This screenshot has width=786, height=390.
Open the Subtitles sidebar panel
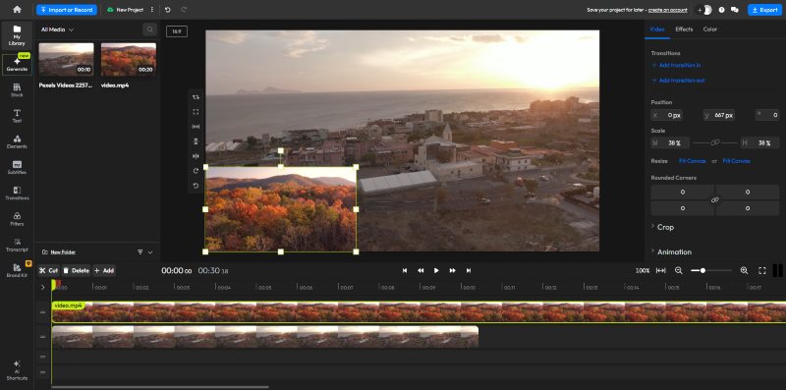tap(17, 167)
